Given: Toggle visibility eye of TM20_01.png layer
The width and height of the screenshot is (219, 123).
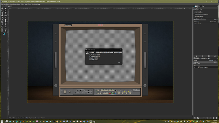Looking at the screenshot, I should pos(194,67).
